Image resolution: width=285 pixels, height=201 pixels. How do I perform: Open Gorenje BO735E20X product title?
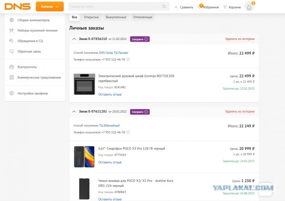(x=136, y=79)
